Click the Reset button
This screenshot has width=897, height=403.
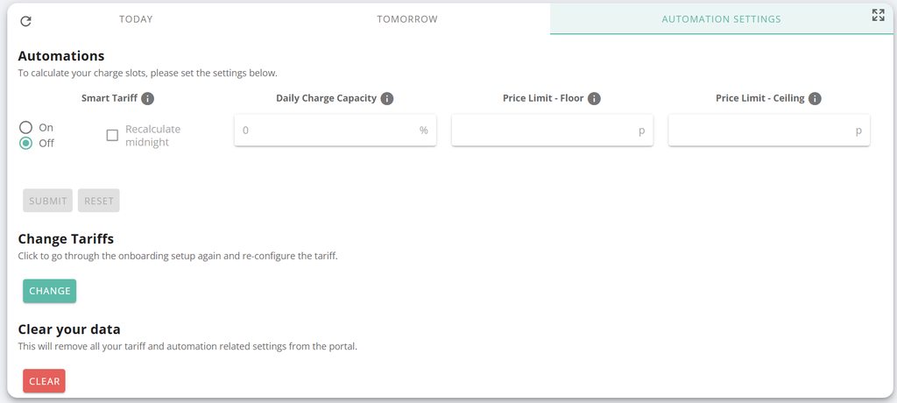[99, 201]
